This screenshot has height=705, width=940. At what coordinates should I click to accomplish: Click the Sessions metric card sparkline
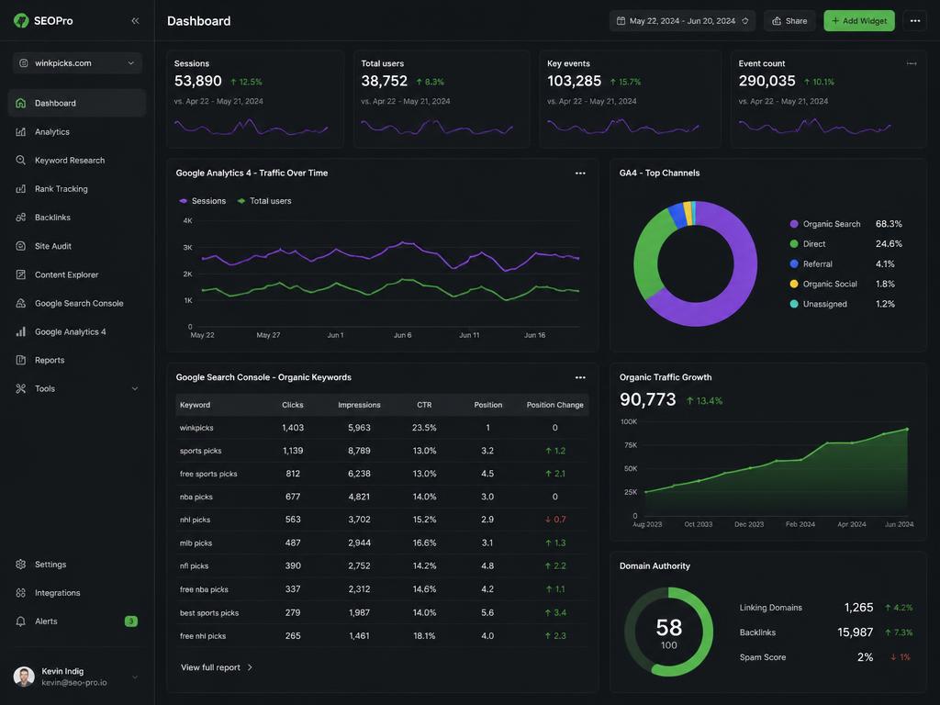point(251,127)
